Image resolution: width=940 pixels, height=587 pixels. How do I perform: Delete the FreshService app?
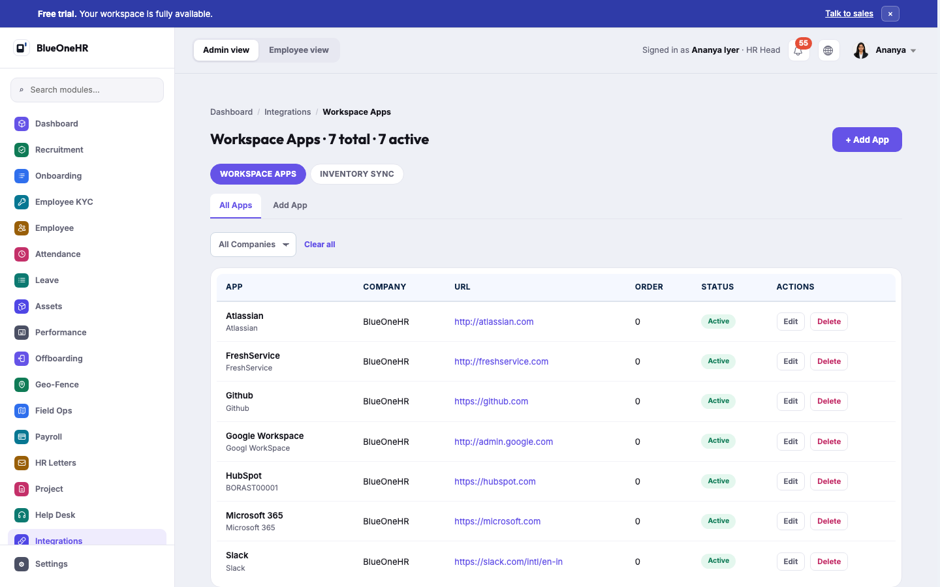(829, 361)
